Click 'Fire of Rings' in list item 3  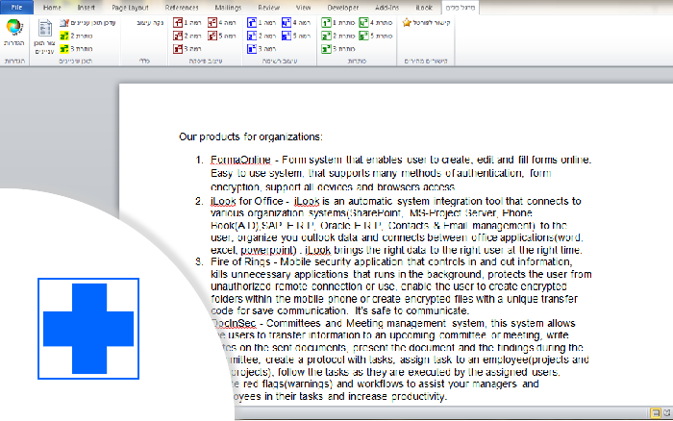tap(240, 261)
